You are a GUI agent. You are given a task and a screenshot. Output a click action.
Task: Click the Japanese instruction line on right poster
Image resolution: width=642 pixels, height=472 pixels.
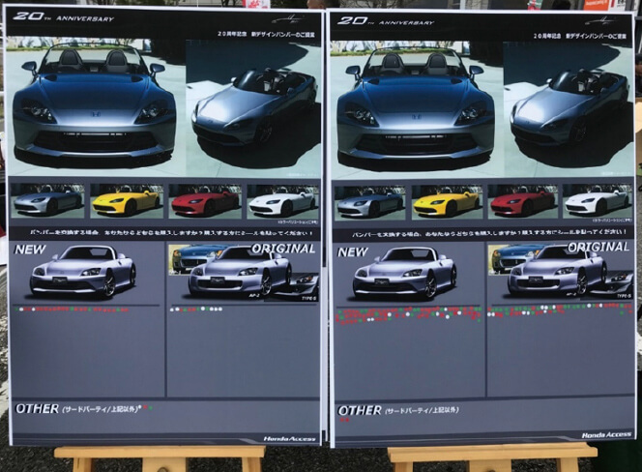pyautogui.click(x=489, y=234)
